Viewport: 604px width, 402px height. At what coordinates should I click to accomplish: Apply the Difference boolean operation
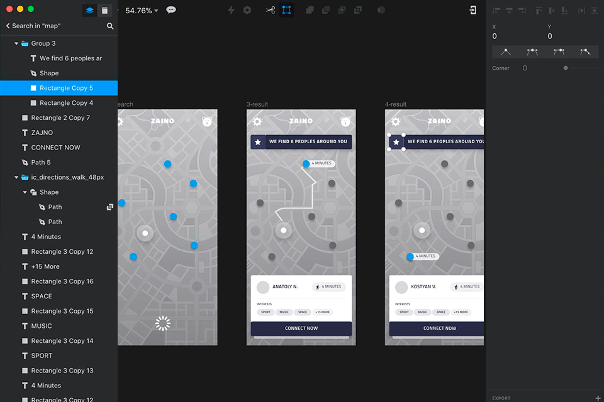click(358, 10)
